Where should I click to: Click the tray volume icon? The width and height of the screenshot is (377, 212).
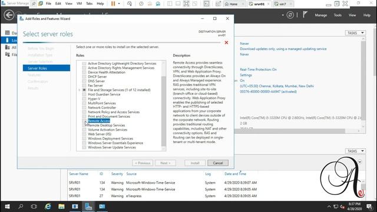click(x=342, y=207)
